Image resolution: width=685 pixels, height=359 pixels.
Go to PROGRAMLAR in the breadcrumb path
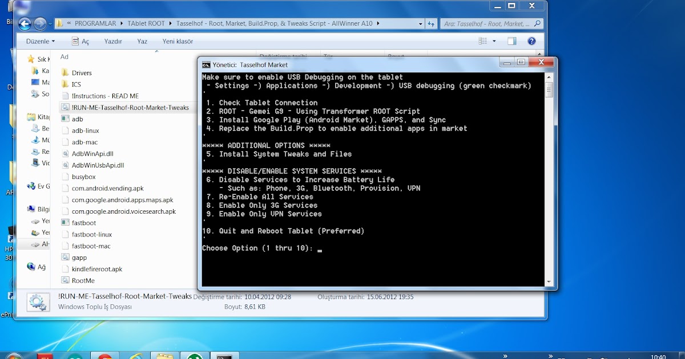(95, 24)
